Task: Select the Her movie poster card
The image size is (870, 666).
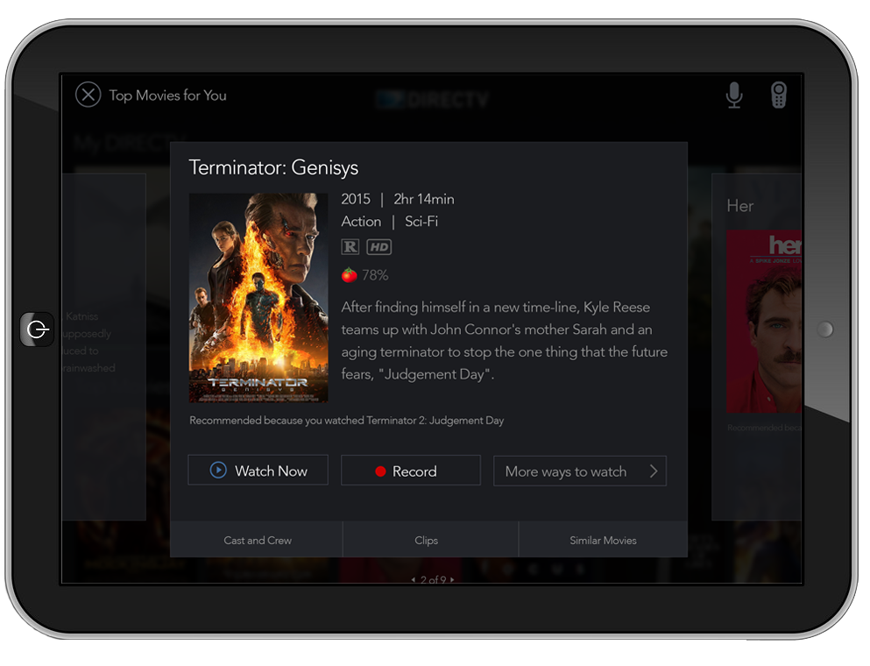Action: click(x=763, y=321)
